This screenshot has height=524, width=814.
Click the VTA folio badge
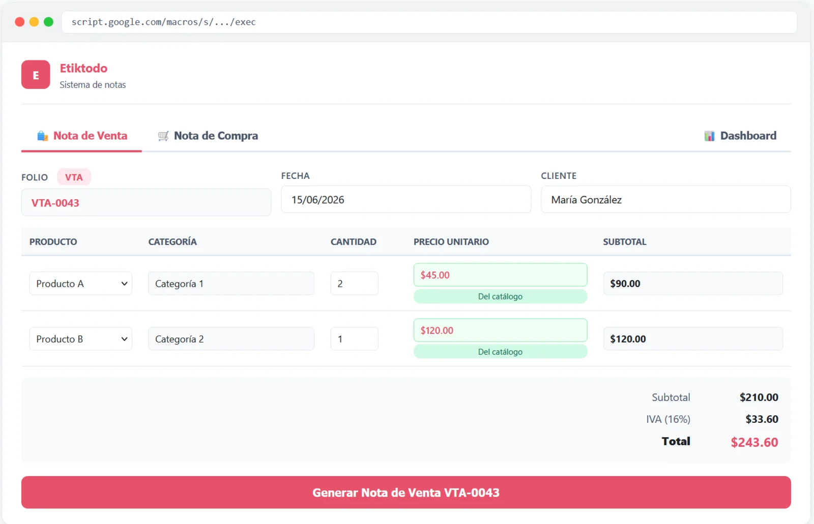pyautogui.click(x=74, y=177)
